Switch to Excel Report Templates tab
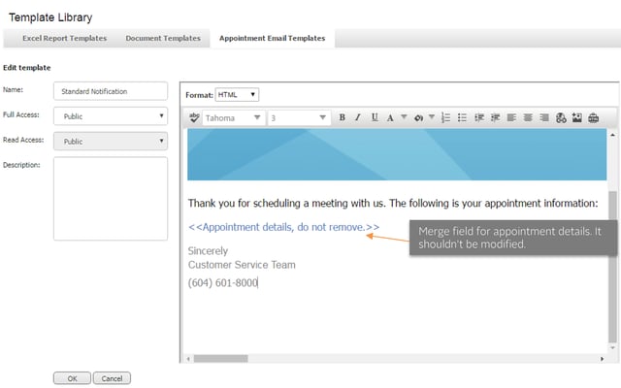The width and height of the screenshot is (621, 388). (65, 38)
